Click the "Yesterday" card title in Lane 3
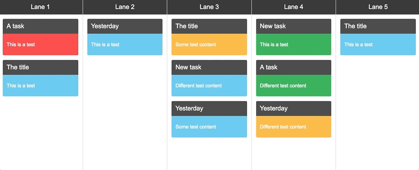The image size is (419, 170). [x=209, y=109]
